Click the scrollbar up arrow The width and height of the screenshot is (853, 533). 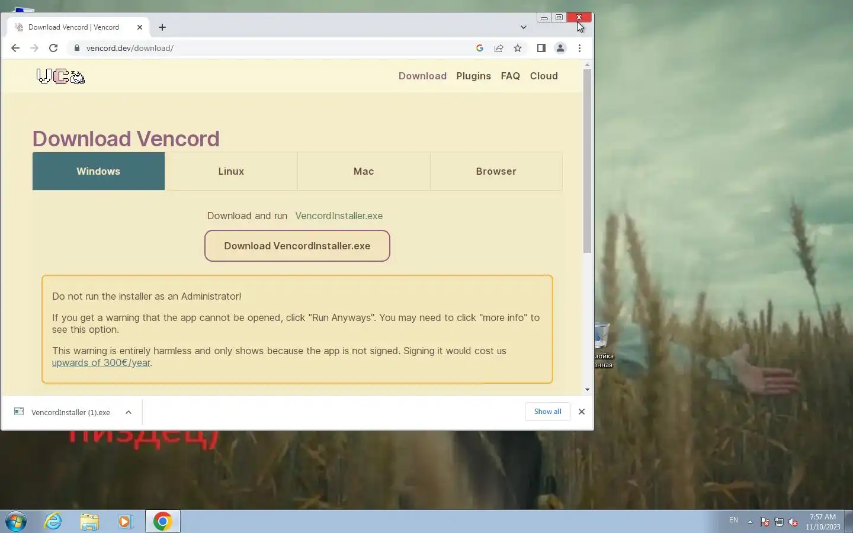[x=587, y=65]
